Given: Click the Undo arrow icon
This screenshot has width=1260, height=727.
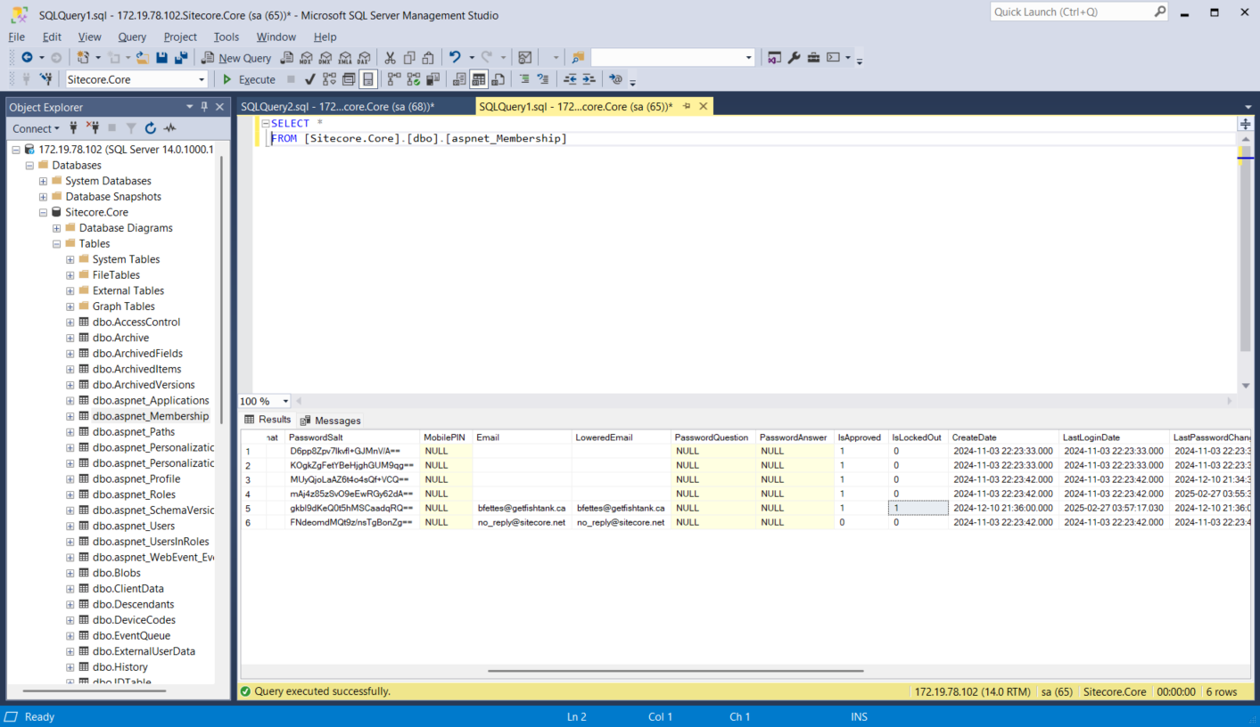Looking at the screenshot, I should 455,57.
